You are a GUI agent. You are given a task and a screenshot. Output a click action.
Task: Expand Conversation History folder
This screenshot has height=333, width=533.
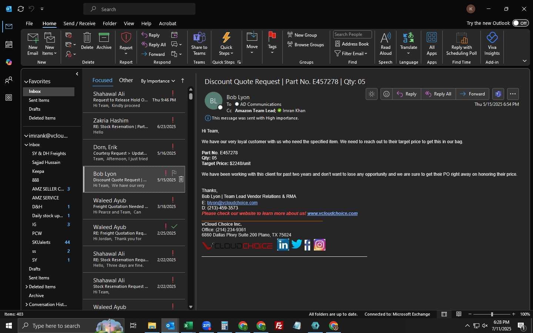tap(27, 305)
